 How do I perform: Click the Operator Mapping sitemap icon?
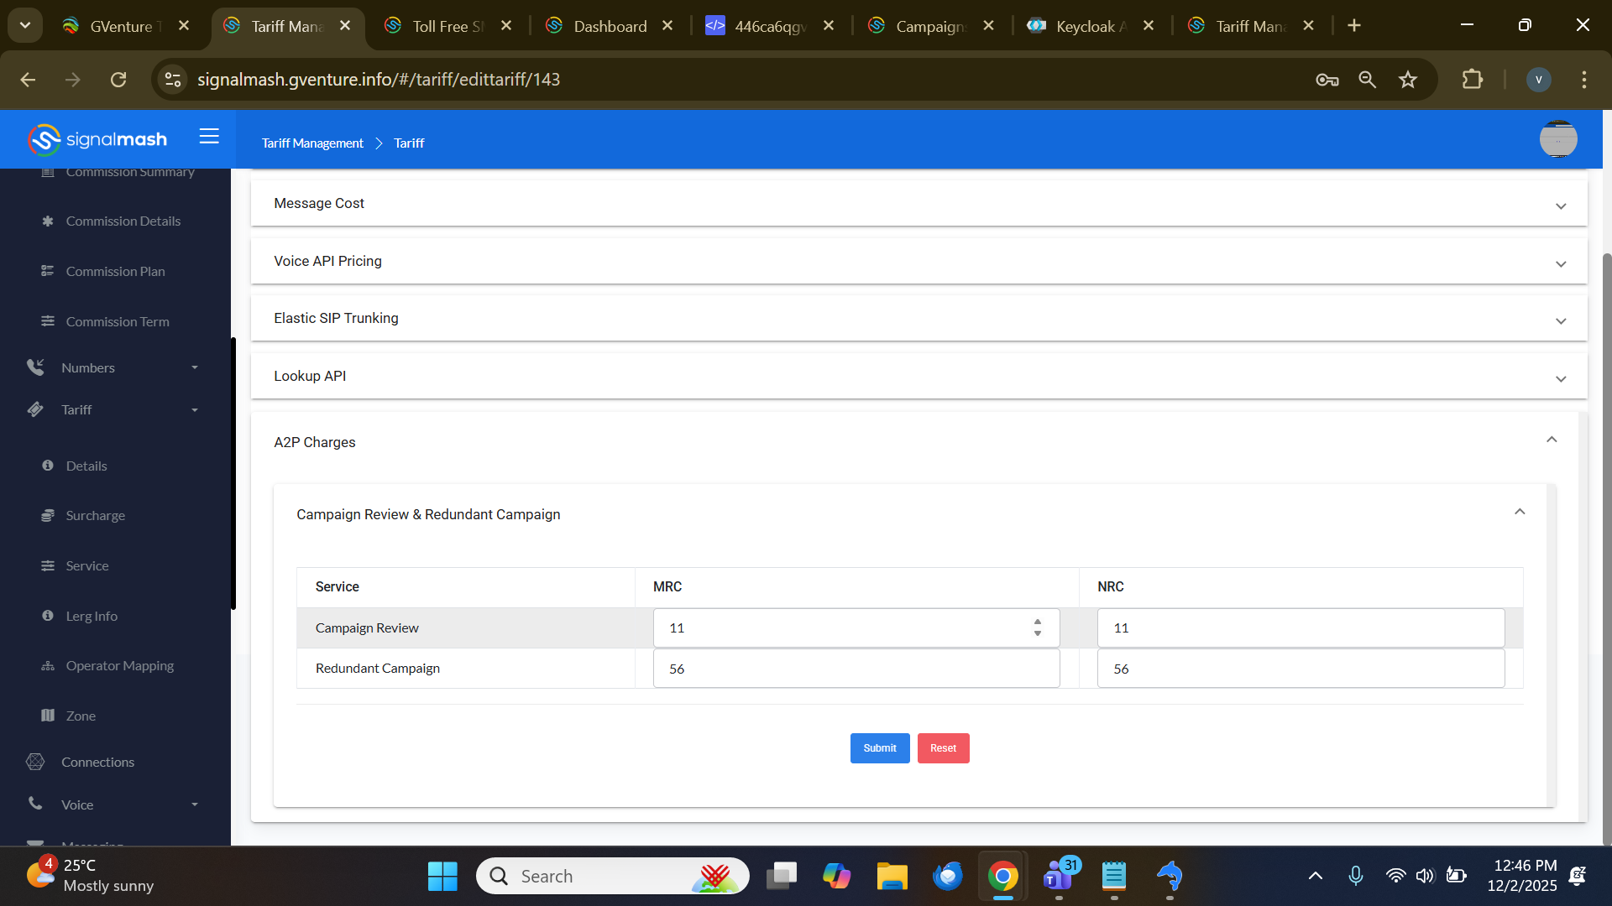pyautogui.click(x=48, y=666)
